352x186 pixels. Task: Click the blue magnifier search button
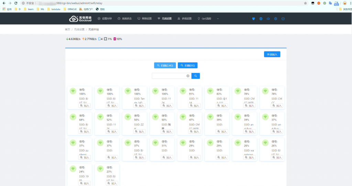click(196, 76)
